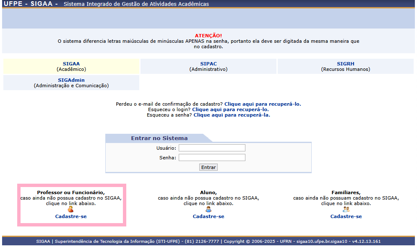The image size is (417, 247).
Task: Click the 'Senha:' field label
Action: tap(168, 158)
